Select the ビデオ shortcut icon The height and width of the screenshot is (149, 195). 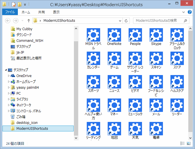coord(135,82)
